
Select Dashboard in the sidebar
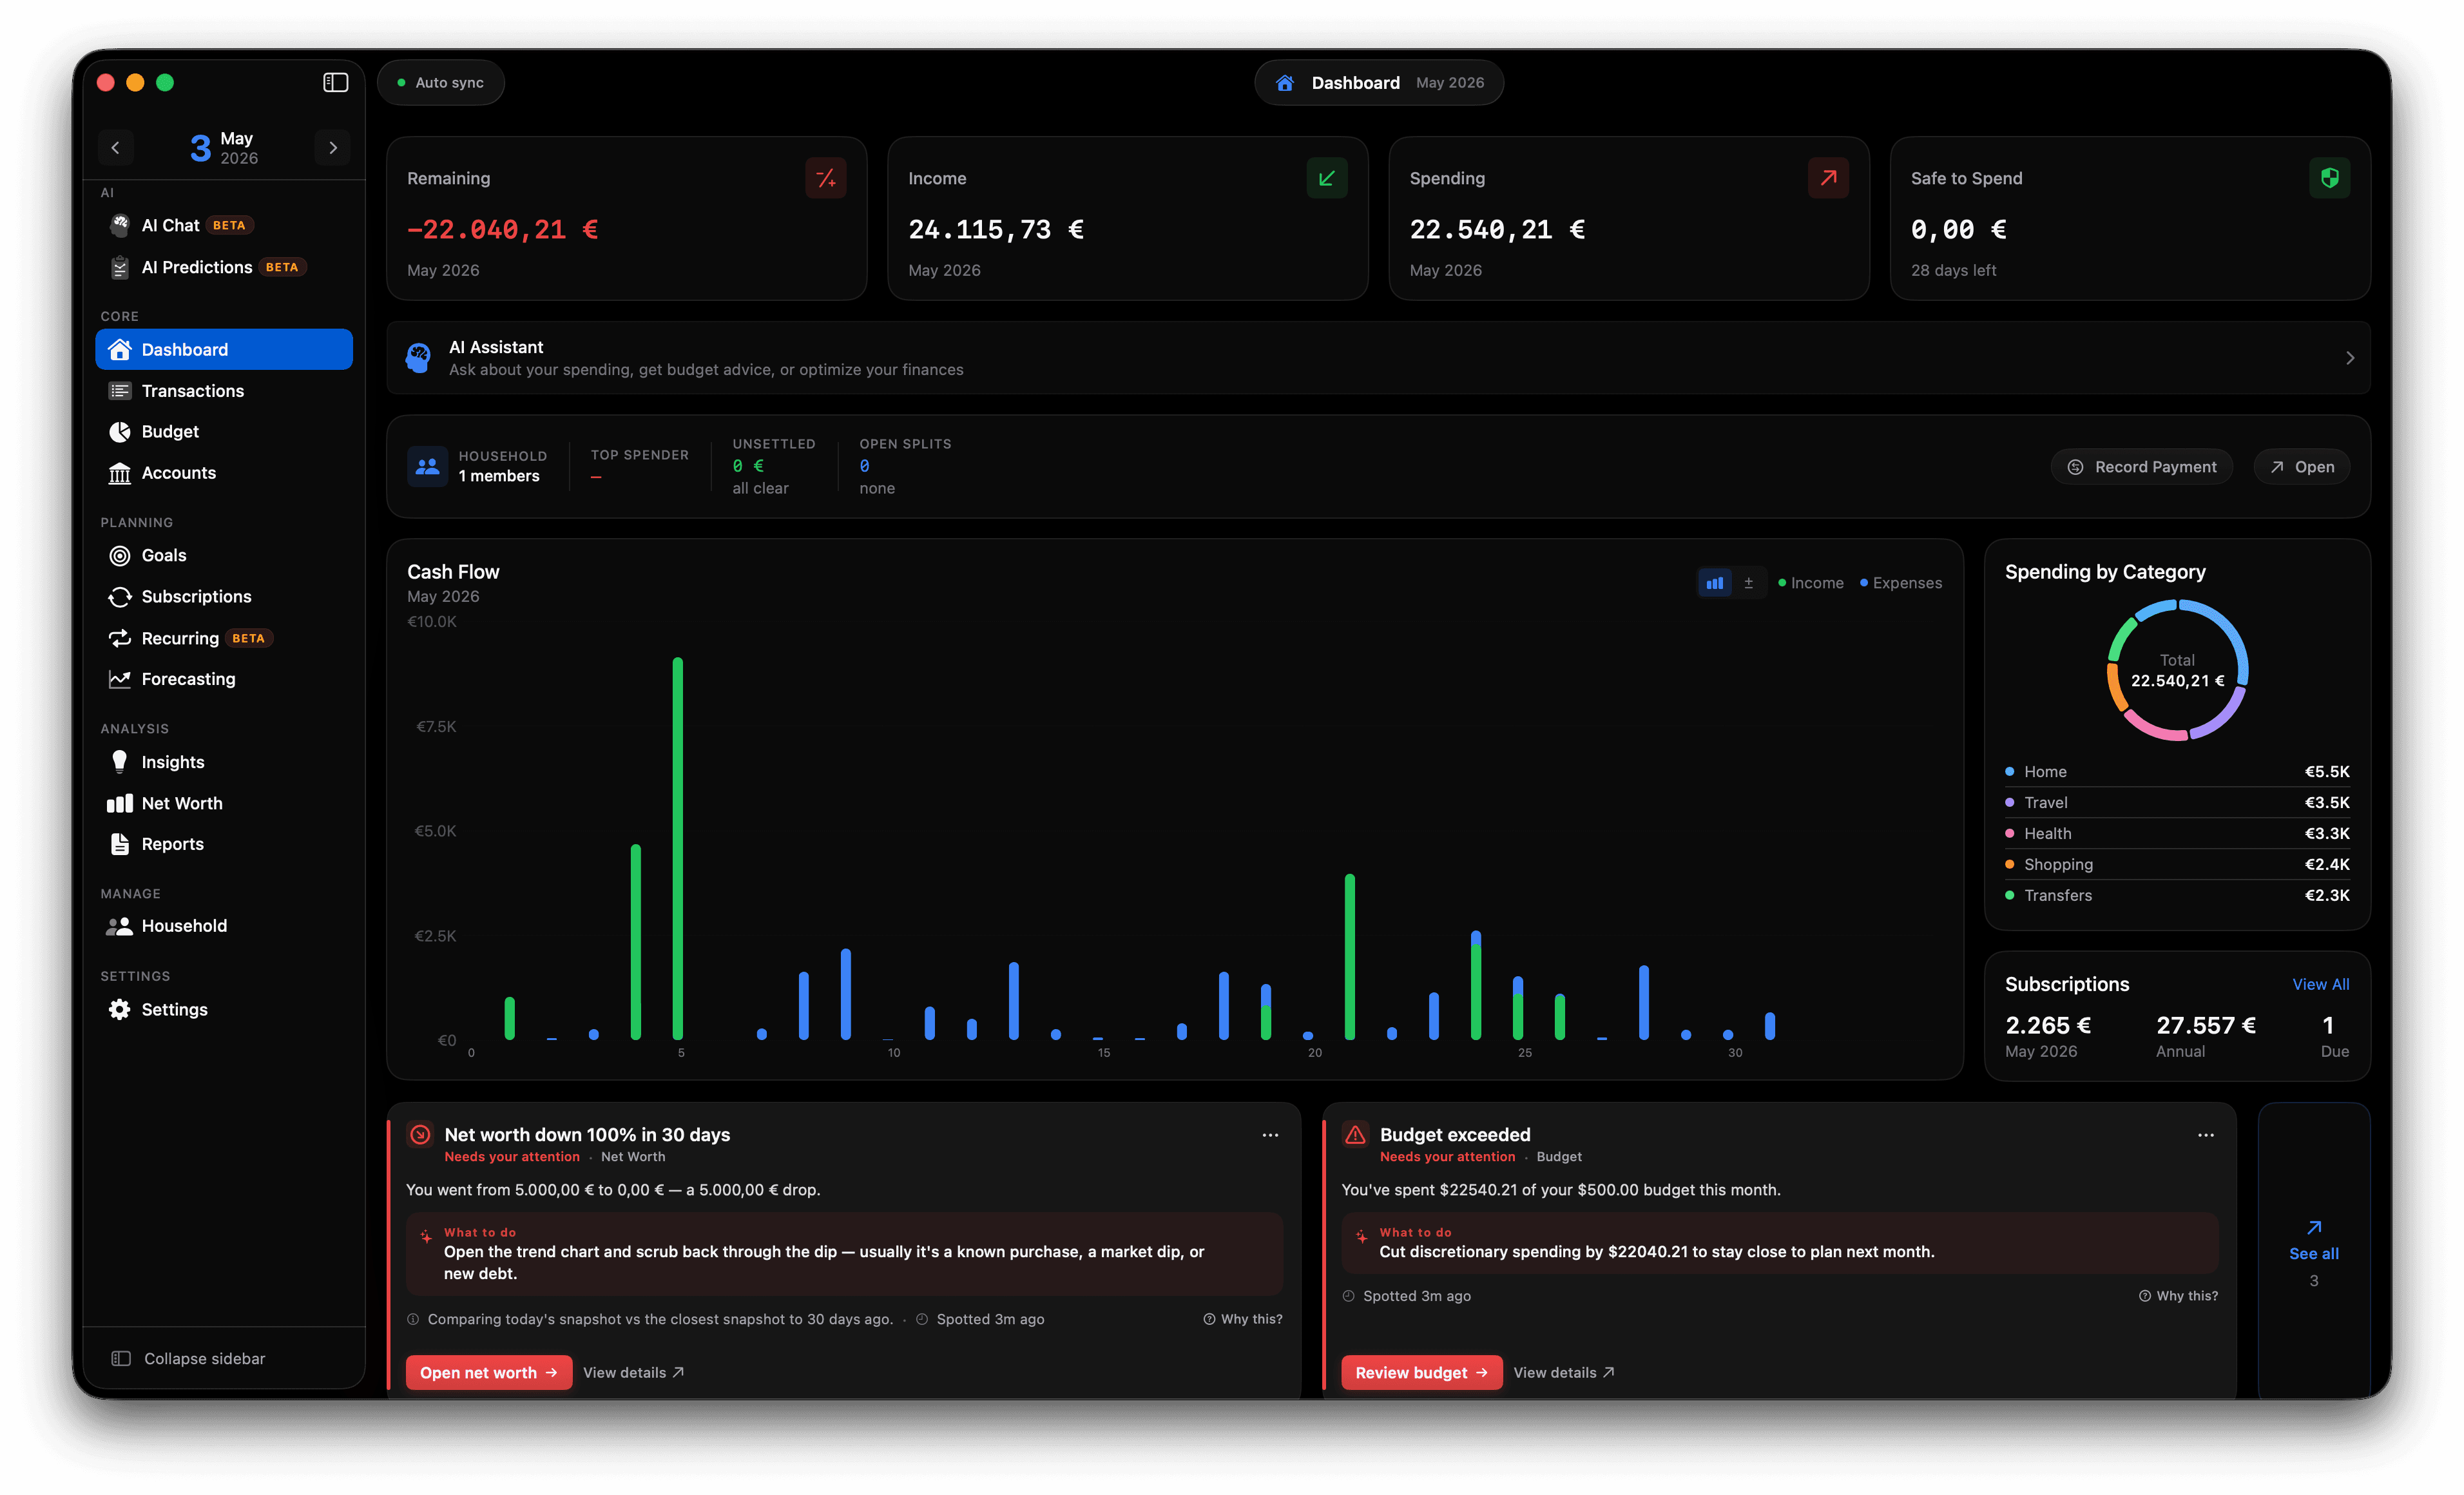(x=224, y=349)
